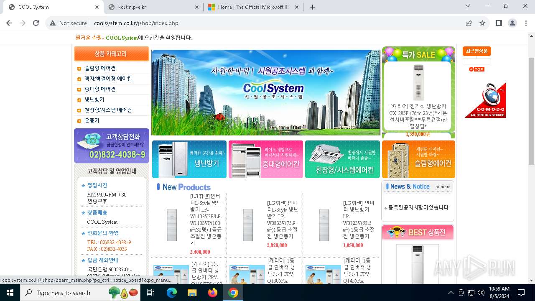Open the Chrome profile avatar menu

coord(512,23)
